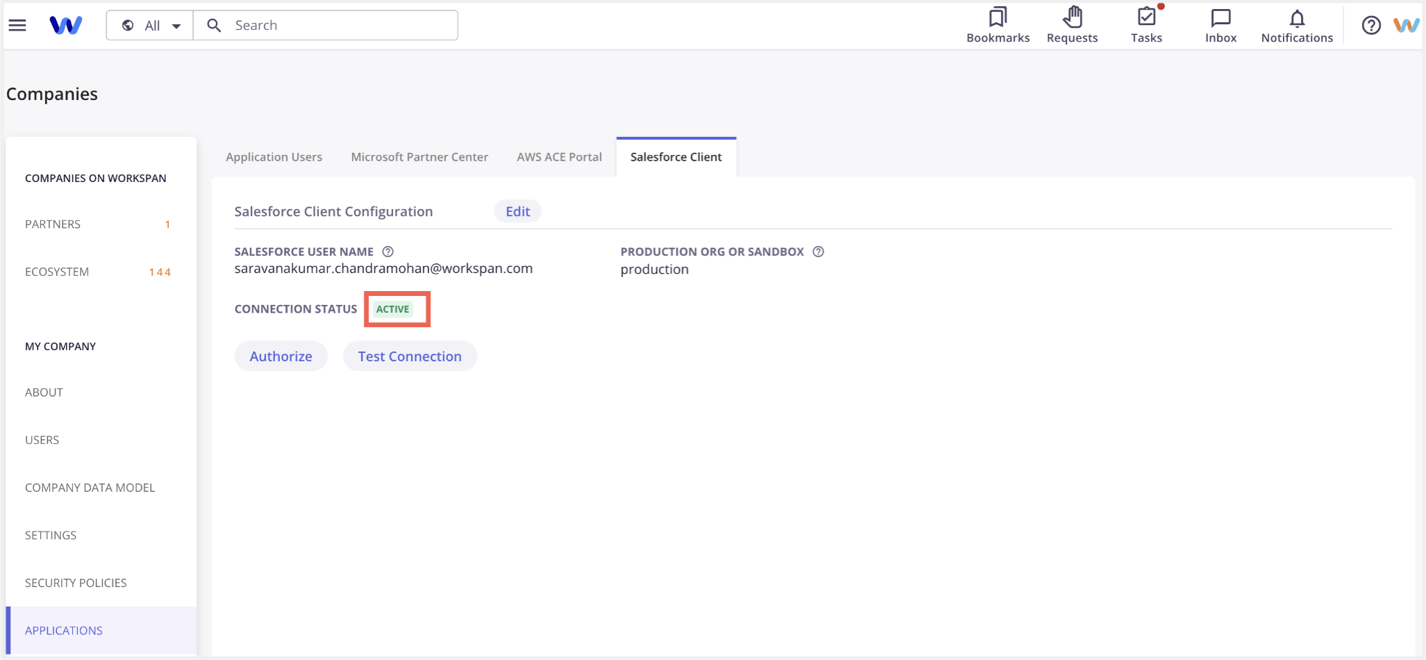Click the Companies page heading

click(x=52, y=94)
